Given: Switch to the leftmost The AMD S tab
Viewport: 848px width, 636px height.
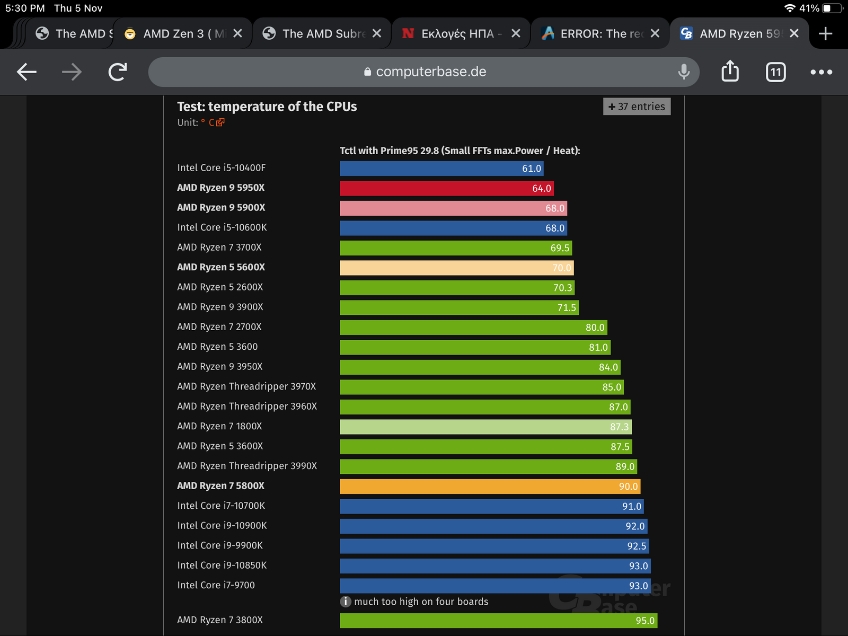Looking at the screenshot, I should 72,33.
